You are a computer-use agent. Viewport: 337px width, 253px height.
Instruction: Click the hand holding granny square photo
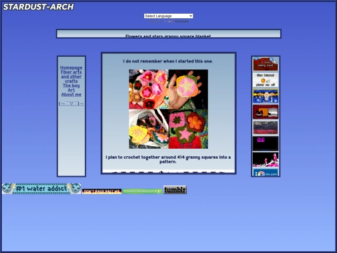tap(188, 89)
